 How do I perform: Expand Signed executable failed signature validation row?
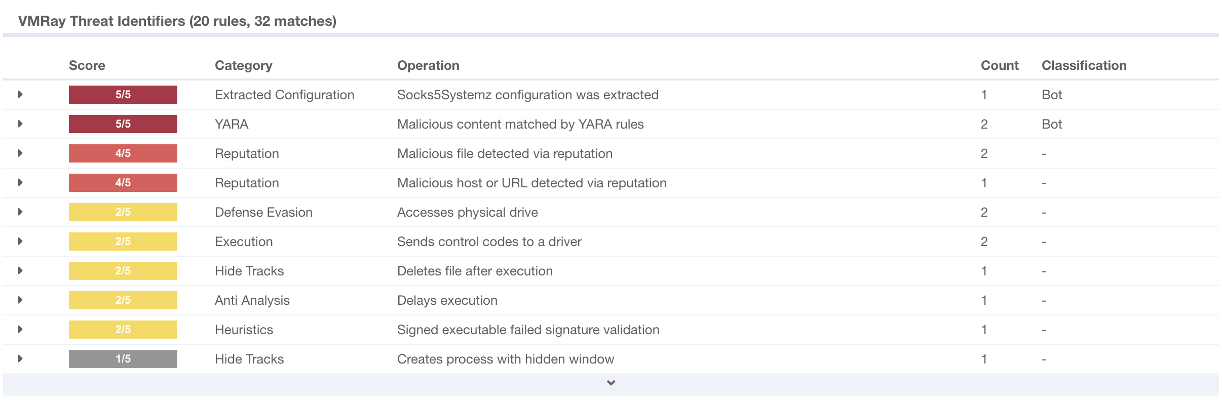[20, 330]
